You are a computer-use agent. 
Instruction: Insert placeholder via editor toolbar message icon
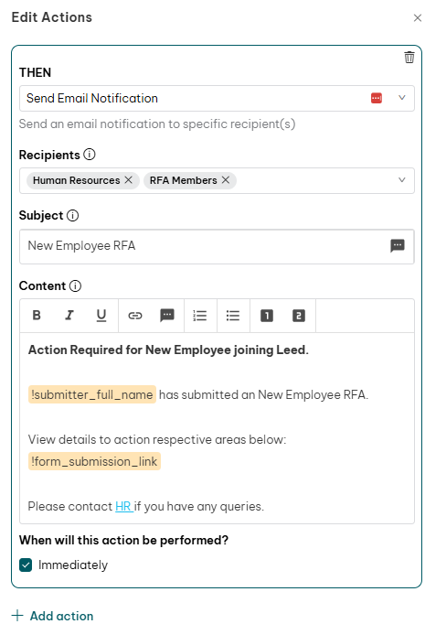click(167, 315)
